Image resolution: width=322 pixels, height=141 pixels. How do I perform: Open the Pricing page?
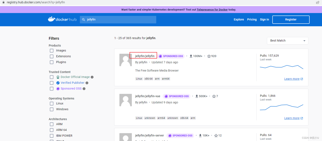coord(252,20)
